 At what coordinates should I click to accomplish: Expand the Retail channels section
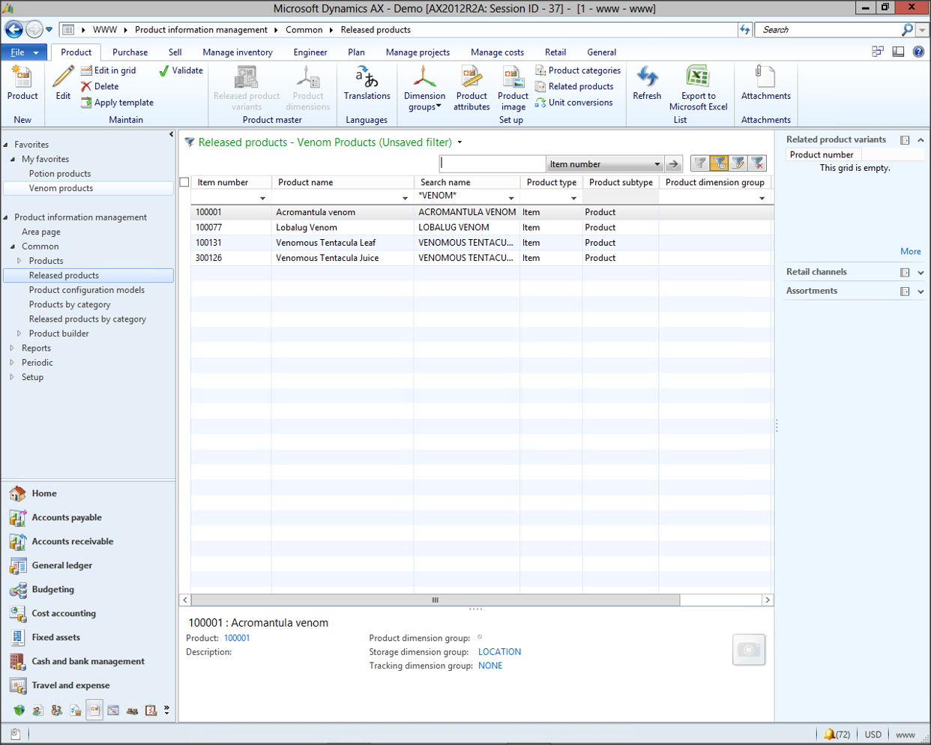click(x=921, y=272)
